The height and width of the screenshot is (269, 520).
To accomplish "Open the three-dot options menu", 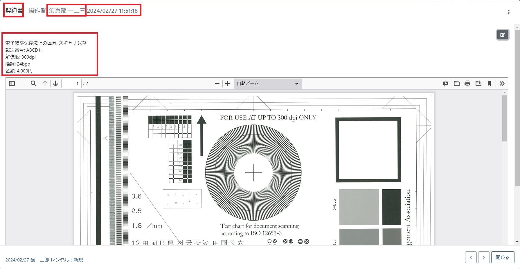I will tap(509, 12).
